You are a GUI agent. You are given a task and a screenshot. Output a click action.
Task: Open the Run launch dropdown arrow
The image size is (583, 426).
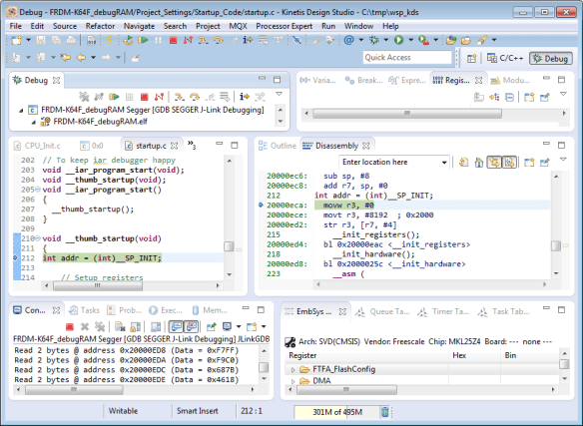411,40
